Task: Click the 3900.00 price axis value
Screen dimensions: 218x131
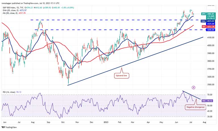Action: [211, 53]
